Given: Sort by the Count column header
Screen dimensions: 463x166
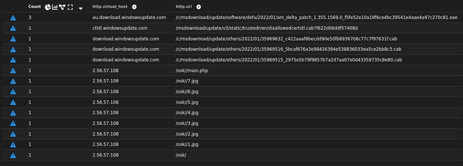Looking at the screenshot, I should tap(34, 7).
